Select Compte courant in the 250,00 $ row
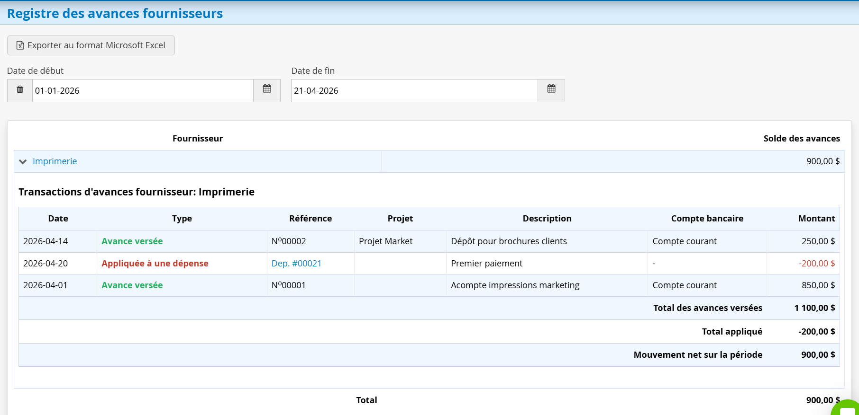This screenshot has width=859, height=415. 685,241
